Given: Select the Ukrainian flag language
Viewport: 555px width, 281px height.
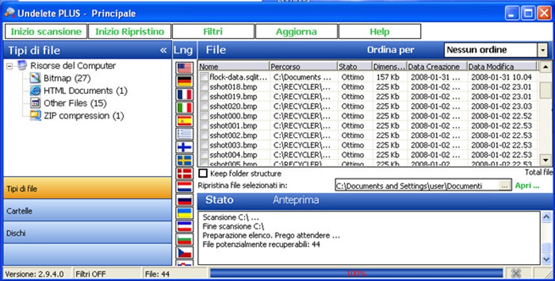Looking at the screenshot, I should pyautogui.click(x=184, y=213).
